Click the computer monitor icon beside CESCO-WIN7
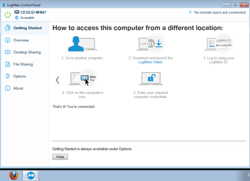This screenshot has height=181, width=250. pos(17,12)
